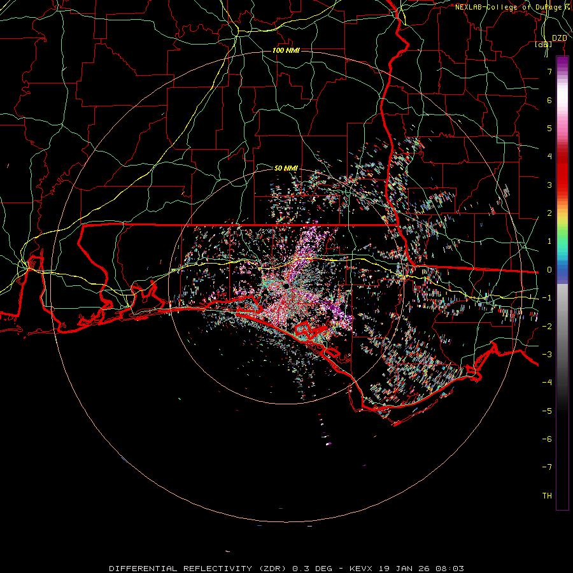Select the 50 NMI range ring label
The width and height of the screenshot is (573, 573).
point(286,168)
